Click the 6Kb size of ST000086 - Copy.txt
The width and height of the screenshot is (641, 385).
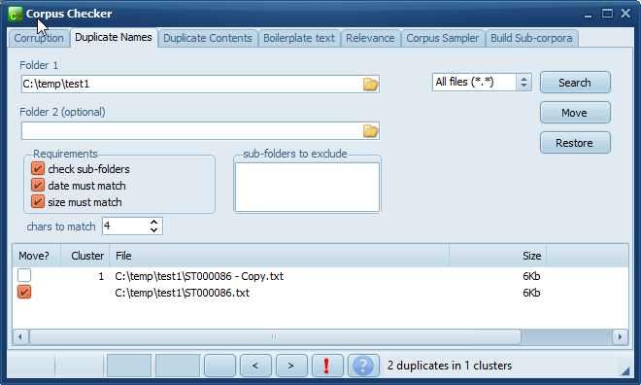pos(531,276)
